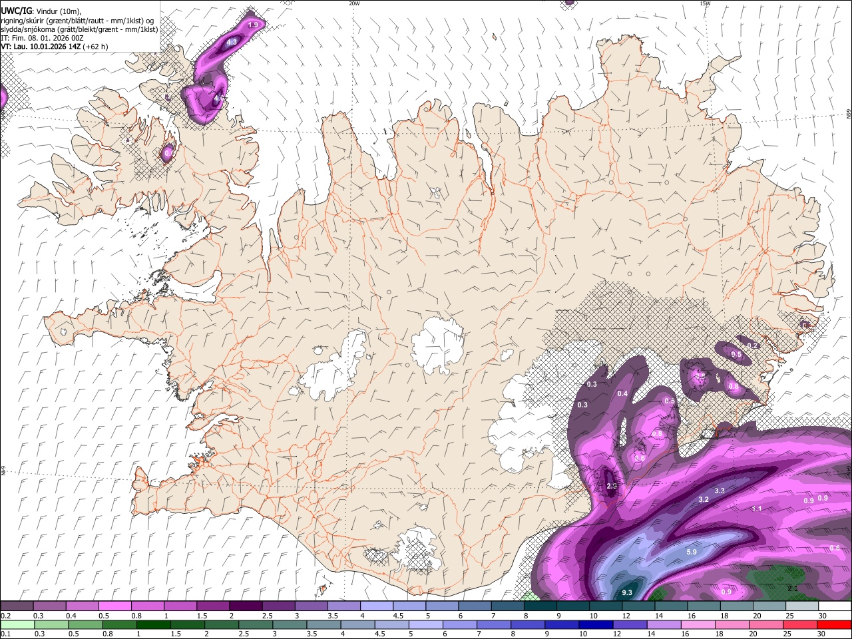Pick the lilac 14–16 rain legend swatch
852x639 pixels.
[664, 624]
